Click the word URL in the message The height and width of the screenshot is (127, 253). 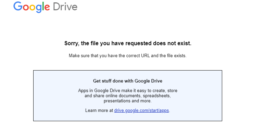[146, 56]
